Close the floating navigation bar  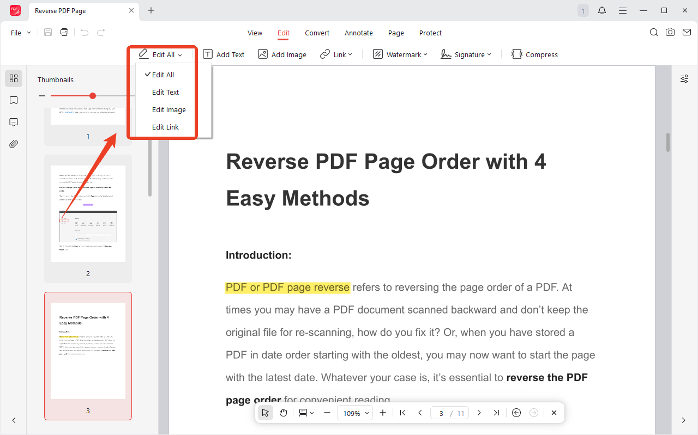tap(554, 413)
